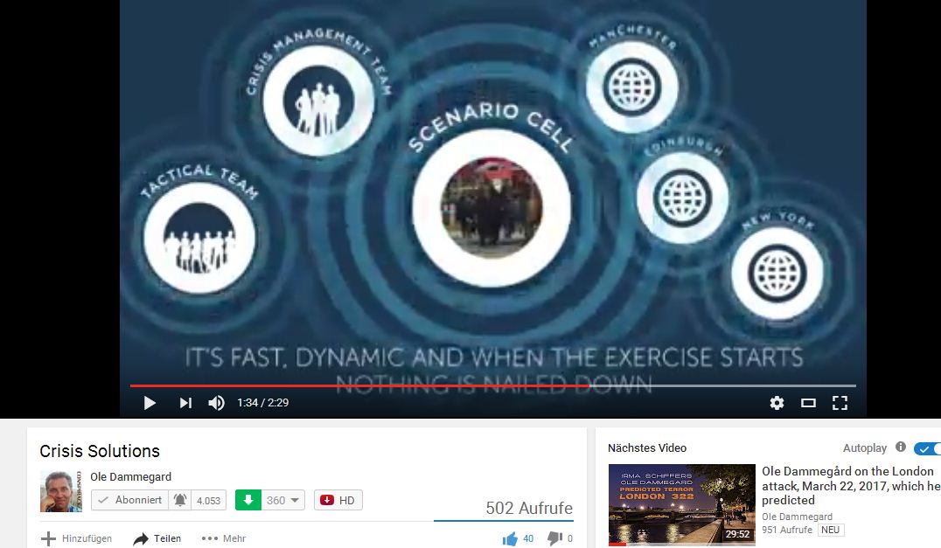Like the video with thumbs up
Image resolution: width=941 pixels, height=548 pixels.
pos(511,538)
